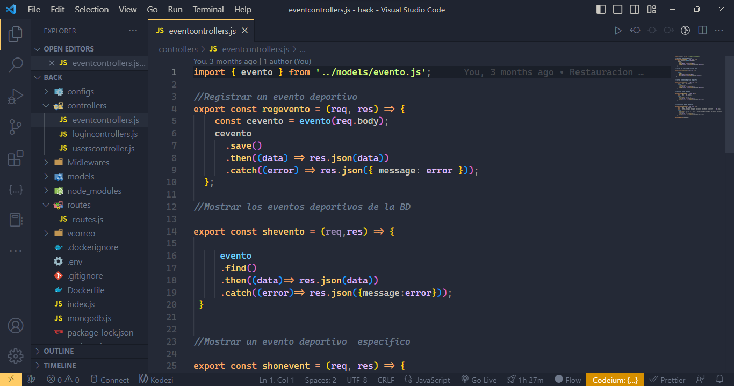Screen dimensions: 734x386
Task: Click the source control branch status icon
Action: (x=31, y=380)
